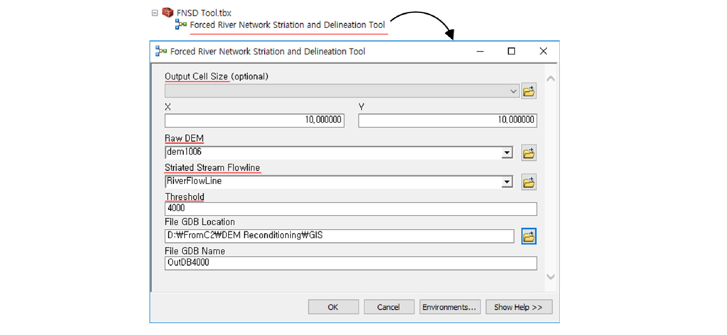Click the scrollbar down arrow

[551, 277]
